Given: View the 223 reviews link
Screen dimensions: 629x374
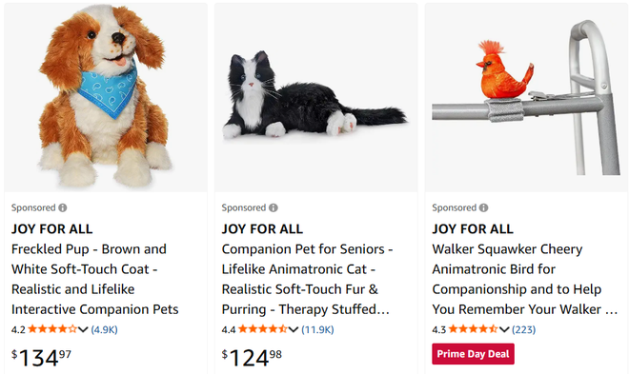Looking at the screenshot, I should tap(523, 329).
